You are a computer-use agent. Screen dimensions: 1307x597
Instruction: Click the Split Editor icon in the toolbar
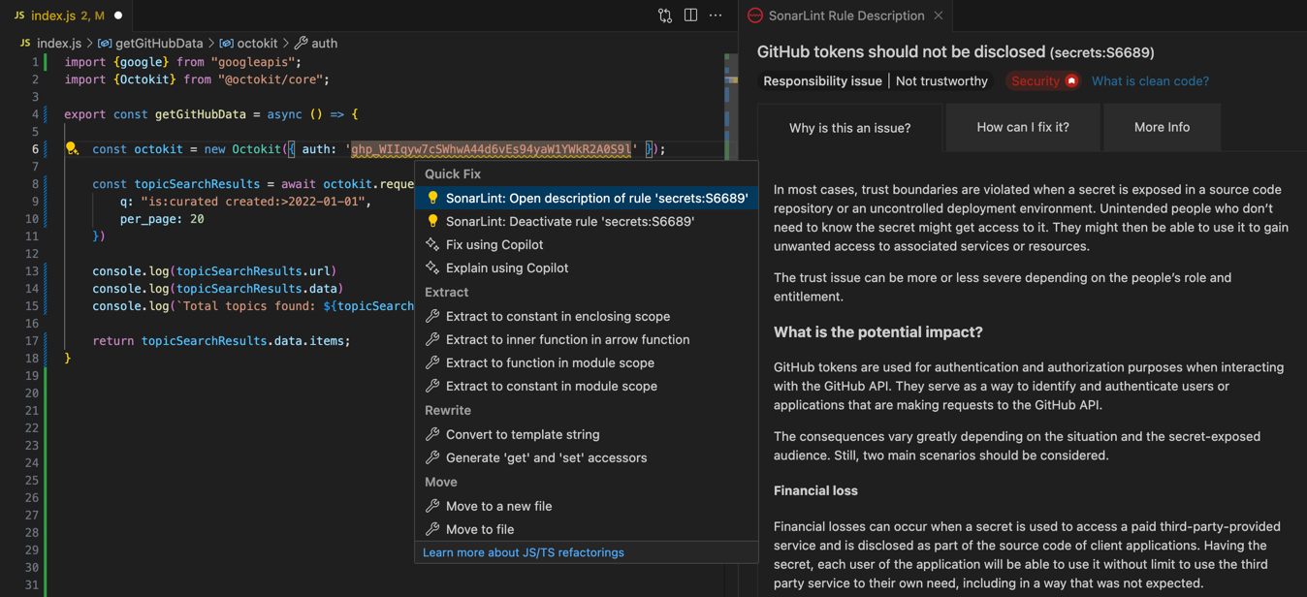(691, 15)
